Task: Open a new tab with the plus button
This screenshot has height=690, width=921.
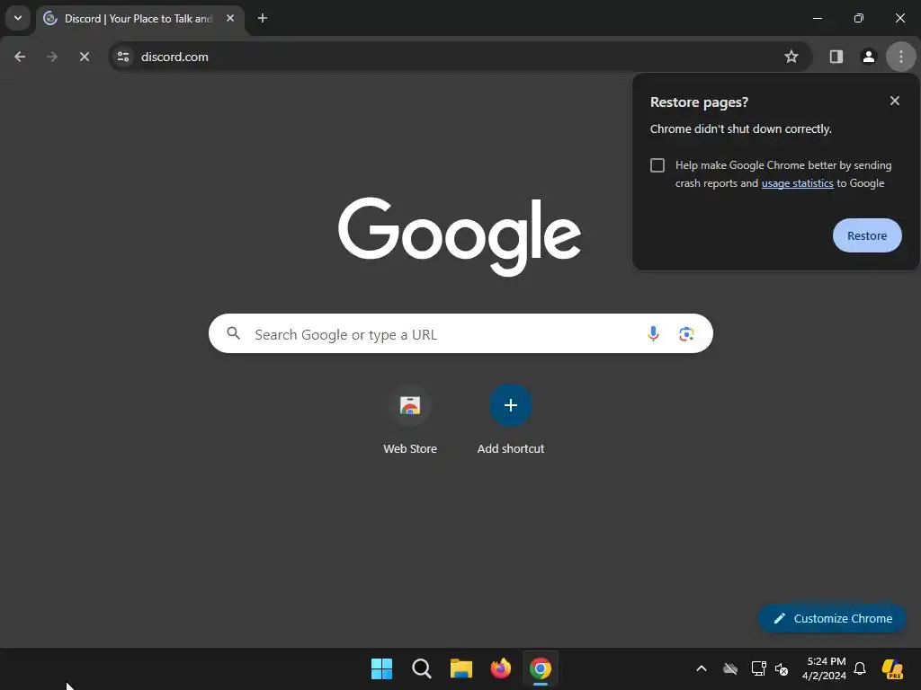Action: coord(263,18)
